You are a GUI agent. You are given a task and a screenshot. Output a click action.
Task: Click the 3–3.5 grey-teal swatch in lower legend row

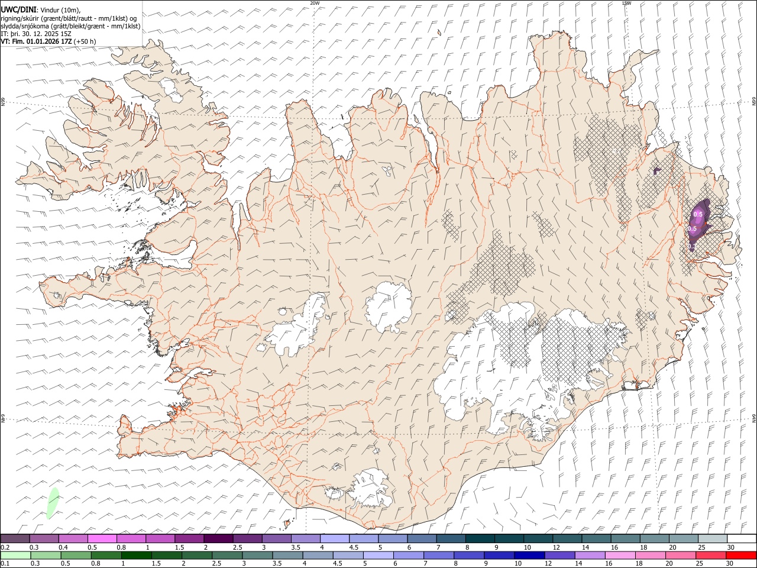click(x=257, y=555)
